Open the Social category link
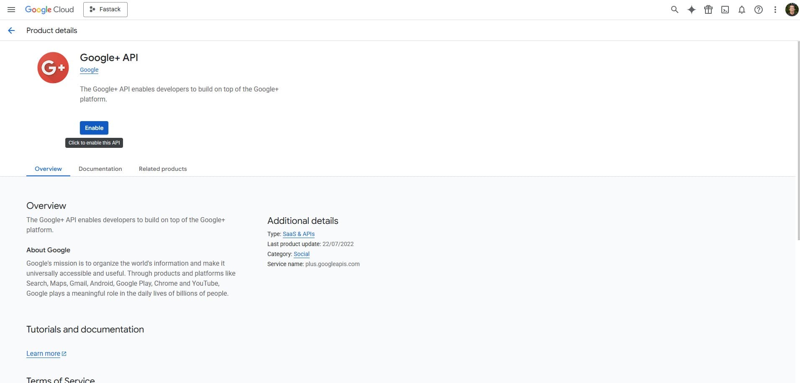 (302, 254)
